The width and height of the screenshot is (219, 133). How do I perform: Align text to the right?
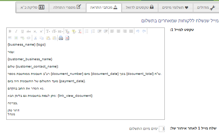click(125, 31)
